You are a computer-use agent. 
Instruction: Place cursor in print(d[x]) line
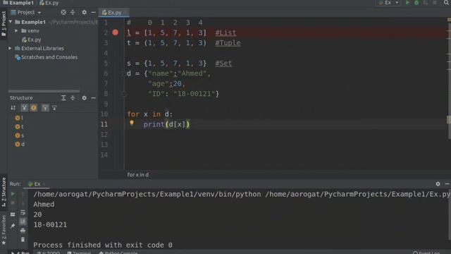[x=166, y=124]
